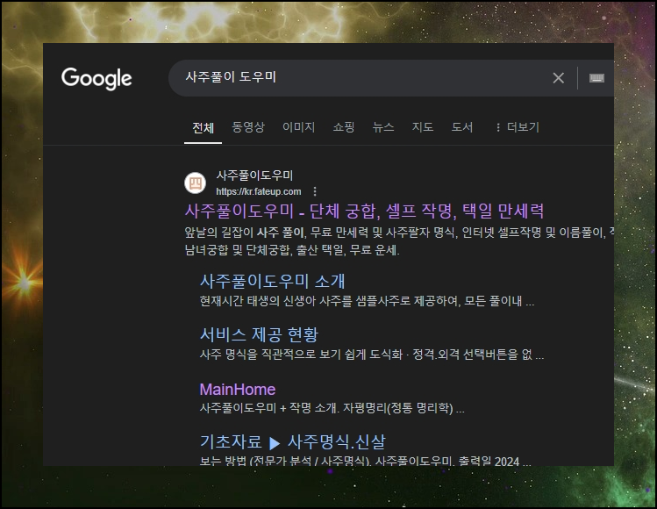Open the 서비스 제공 현황 sitelink
Viewport: 657px width, 509px height.
click(259, 334)
